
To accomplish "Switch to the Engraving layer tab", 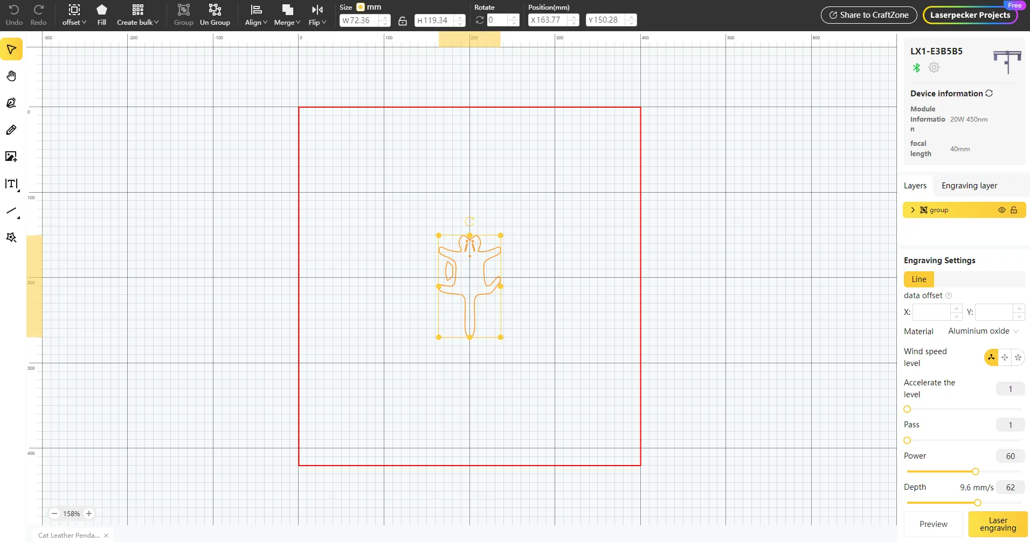I will coord(969,186).
